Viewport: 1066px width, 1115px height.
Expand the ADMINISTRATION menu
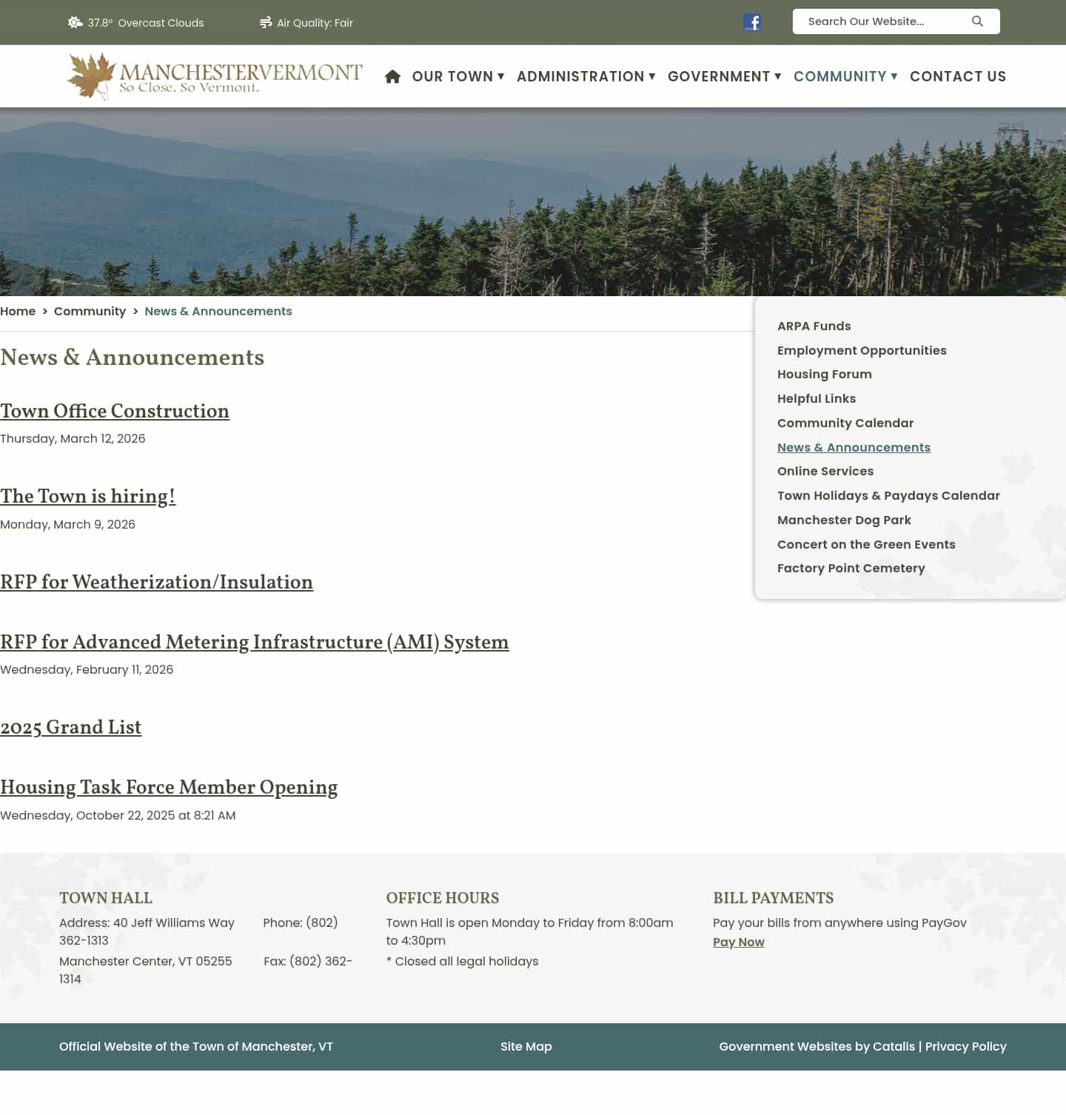(x=580, y=76)
